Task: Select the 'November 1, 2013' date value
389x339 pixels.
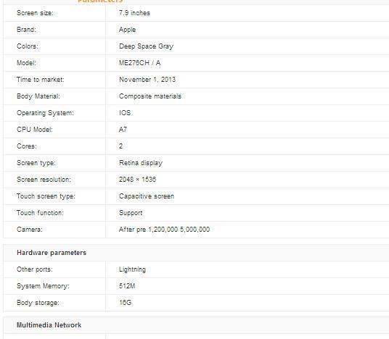Action: (x=147, y=80)
